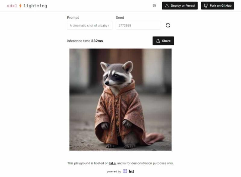Click the Deploy on Vercel button

[x=180, y=6]
